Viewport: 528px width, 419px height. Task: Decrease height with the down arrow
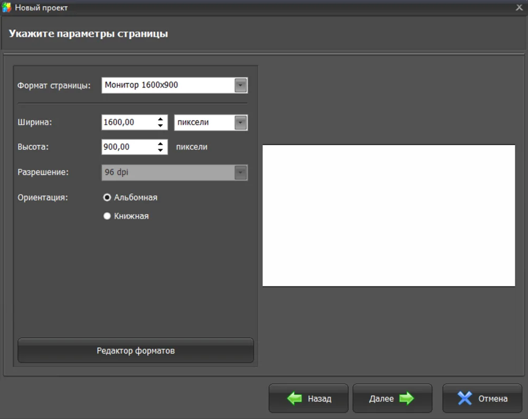tap(161, 150)
